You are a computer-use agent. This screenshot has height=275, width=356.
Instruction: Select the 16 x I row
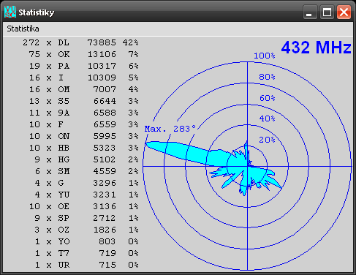pos(83,78)
